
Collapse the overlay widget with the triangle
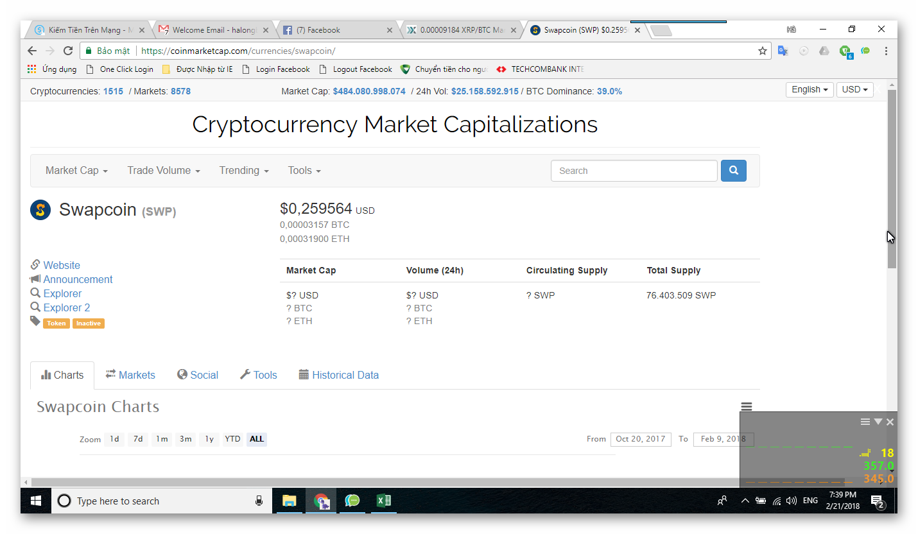pyautogui.click(x=878, y=422)
